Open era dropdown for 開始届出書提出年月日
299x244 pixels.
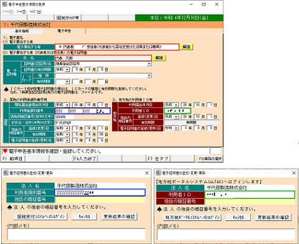67,105
